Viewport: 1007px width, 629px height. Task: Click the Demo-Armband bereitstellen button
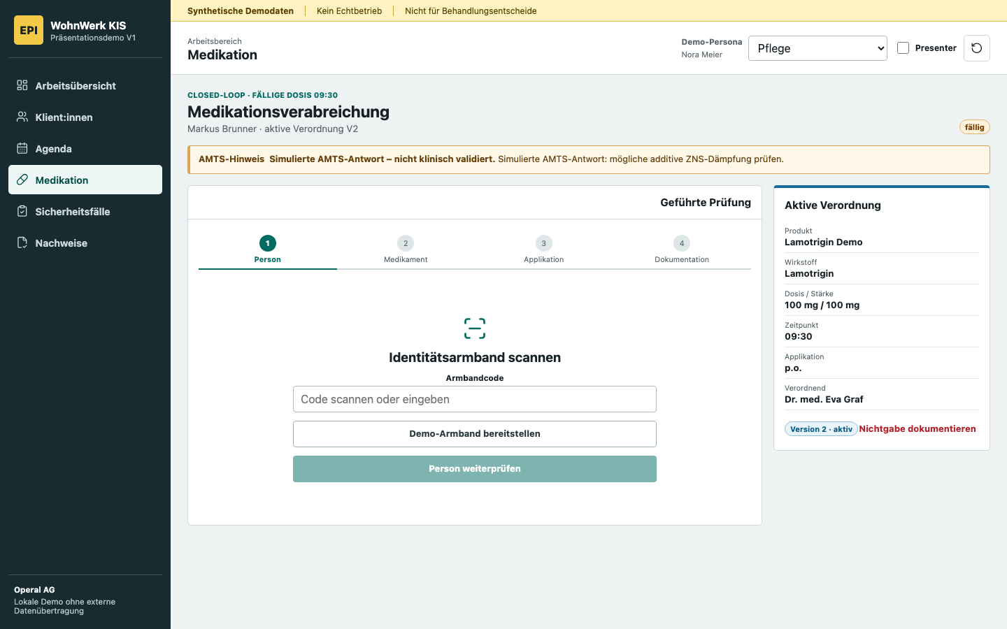click(x=475, y=434)
